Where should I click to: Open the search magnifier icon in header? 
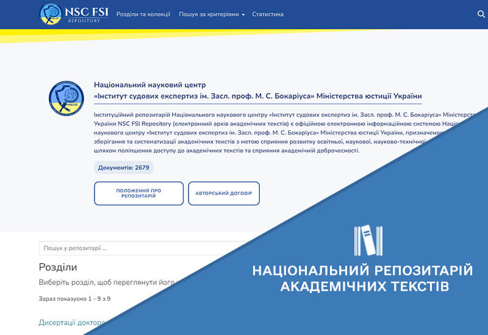tap(481, 14)
